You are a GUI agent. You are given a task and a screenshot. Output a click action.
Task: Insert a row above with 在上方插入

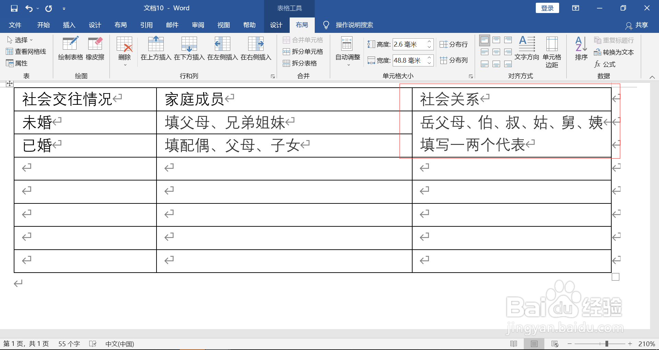tap(156, 48)
